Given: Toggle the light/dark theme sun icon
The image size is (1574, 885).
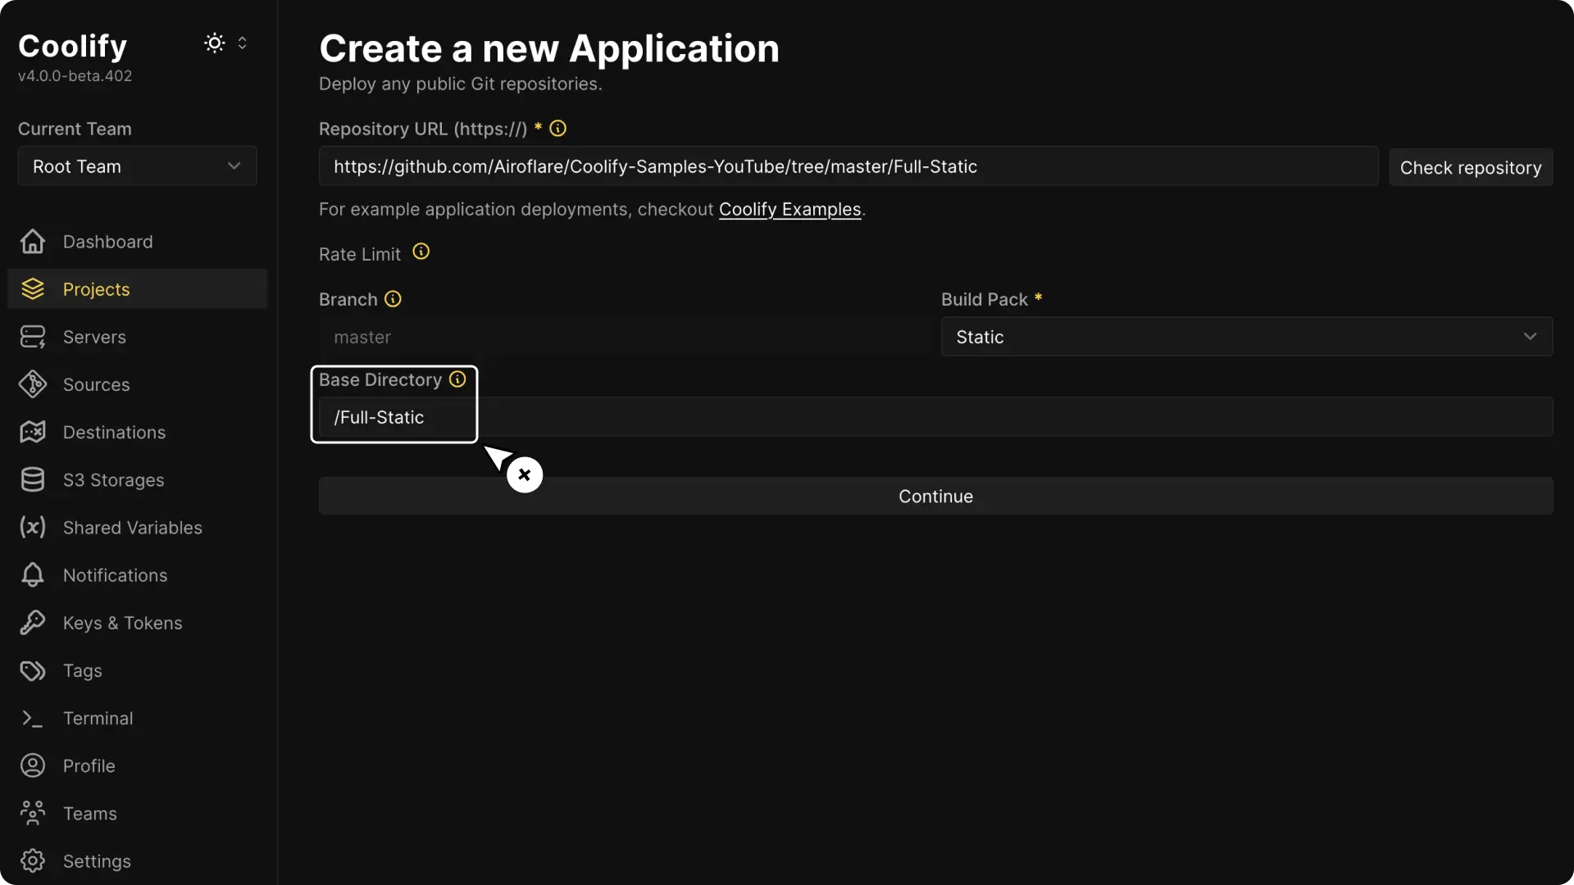Looking at the screenshot, I should 214,43.
